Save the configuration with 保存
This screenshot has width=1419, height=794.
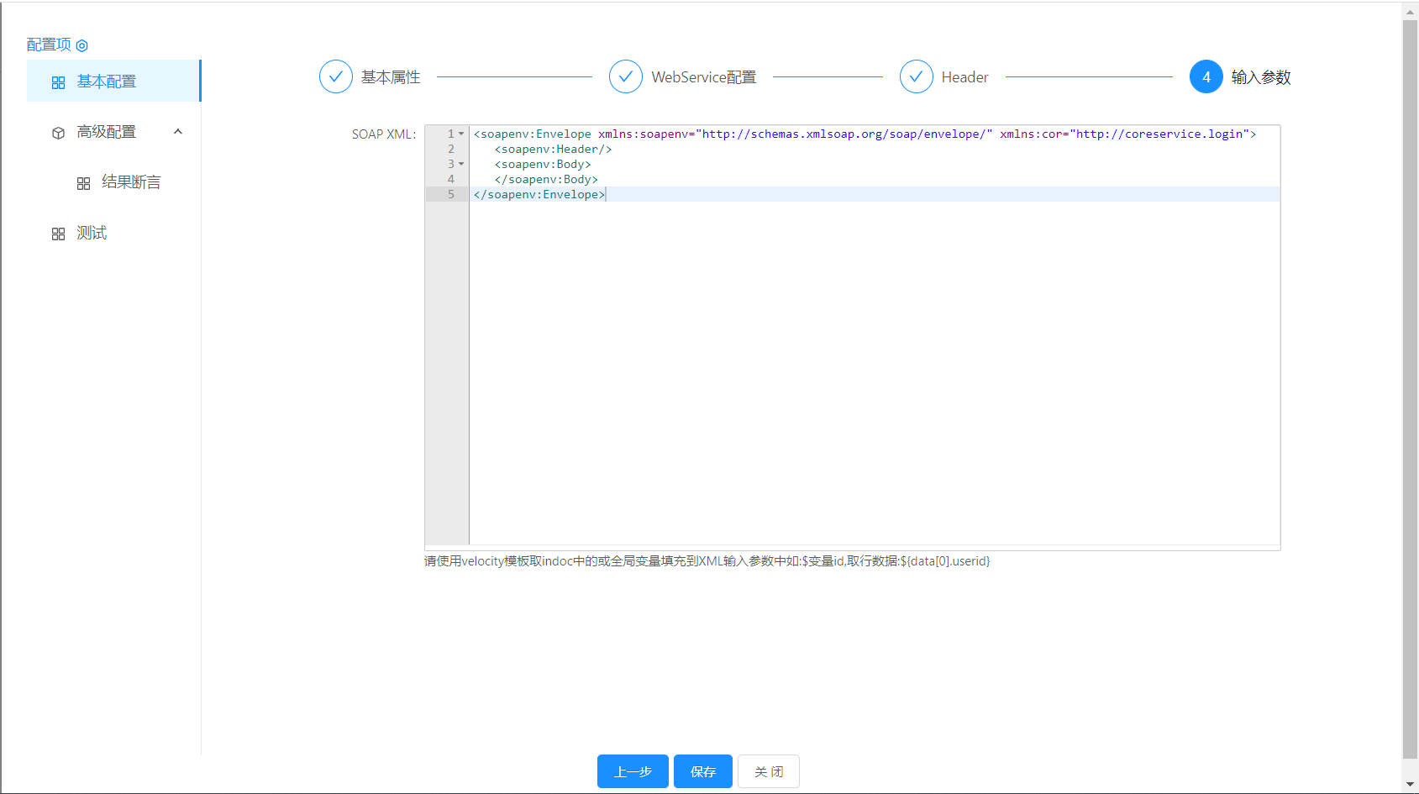point(703,771)
